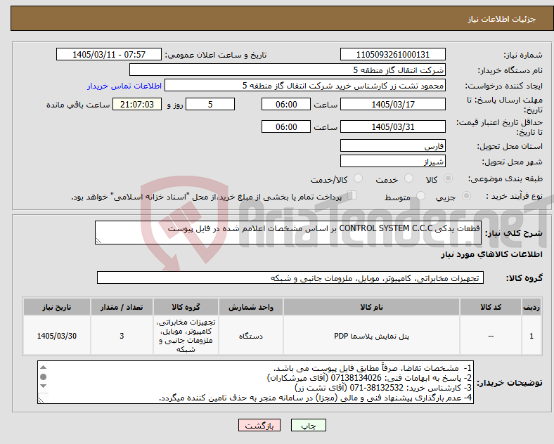Click scroll down arrow in buyer notes
This screenshot has width=554, height=444.
pyautogui.click(x=43, y=386)
